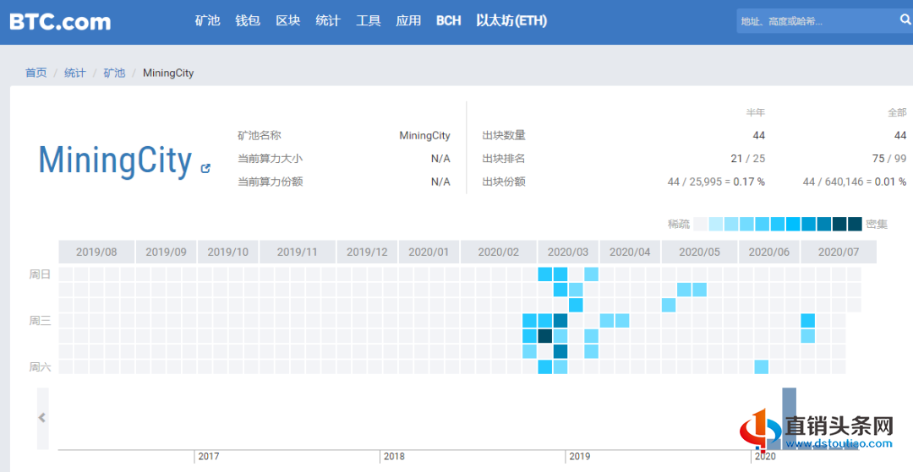Click the 2019/09 month header
913x472 pixels.
166,252
